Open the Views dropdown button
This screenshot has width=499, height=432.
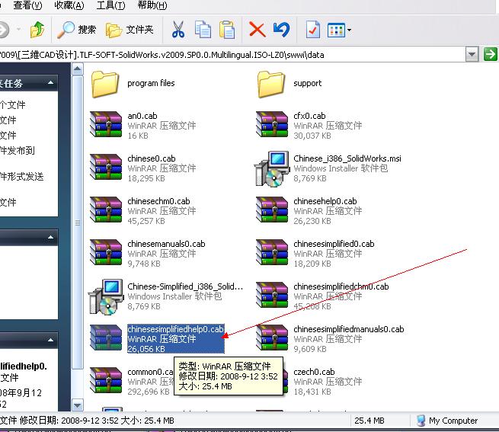pos(339,30)
